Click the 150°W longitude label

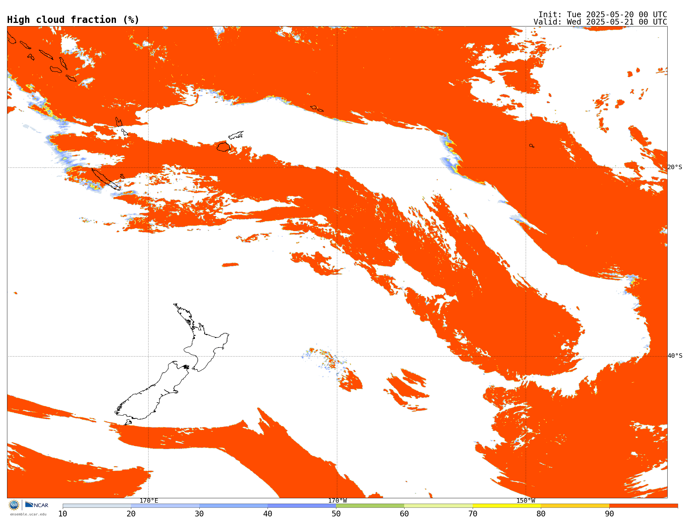click(x=526, y=500)
